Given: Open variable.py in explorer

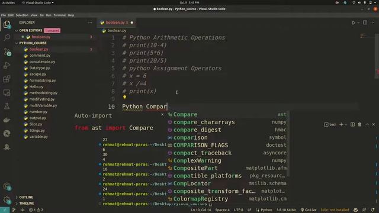Looking at the screenshot, I should coord(38,137).
